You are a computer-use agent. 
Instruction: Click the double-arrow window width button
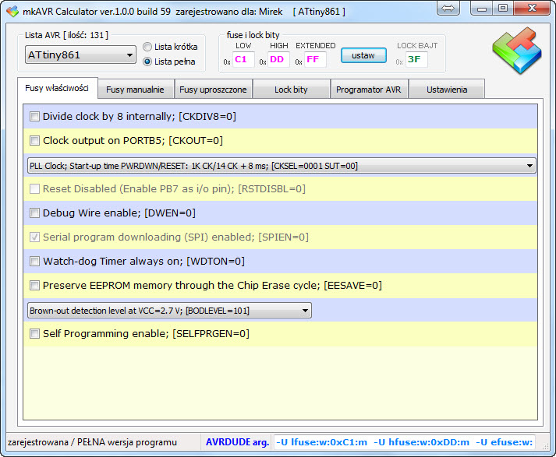[448, 8]
